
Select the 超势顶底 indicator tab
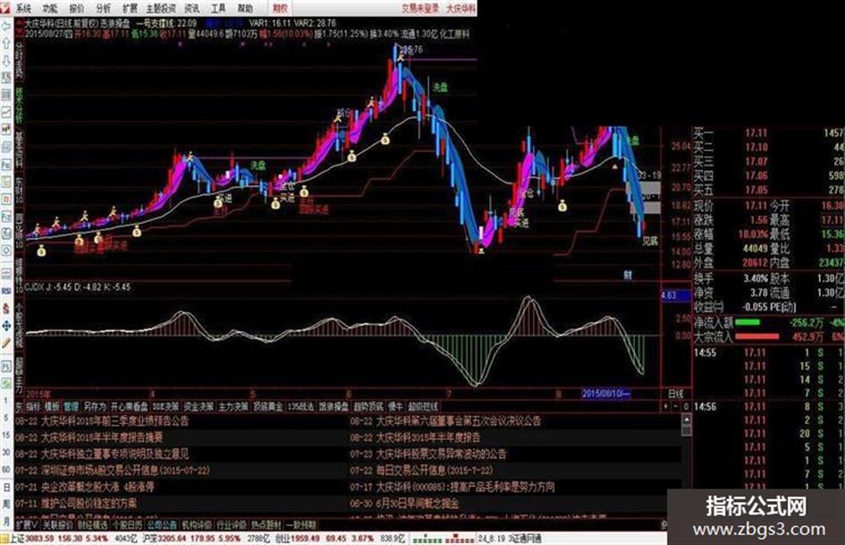coord(368,406)
